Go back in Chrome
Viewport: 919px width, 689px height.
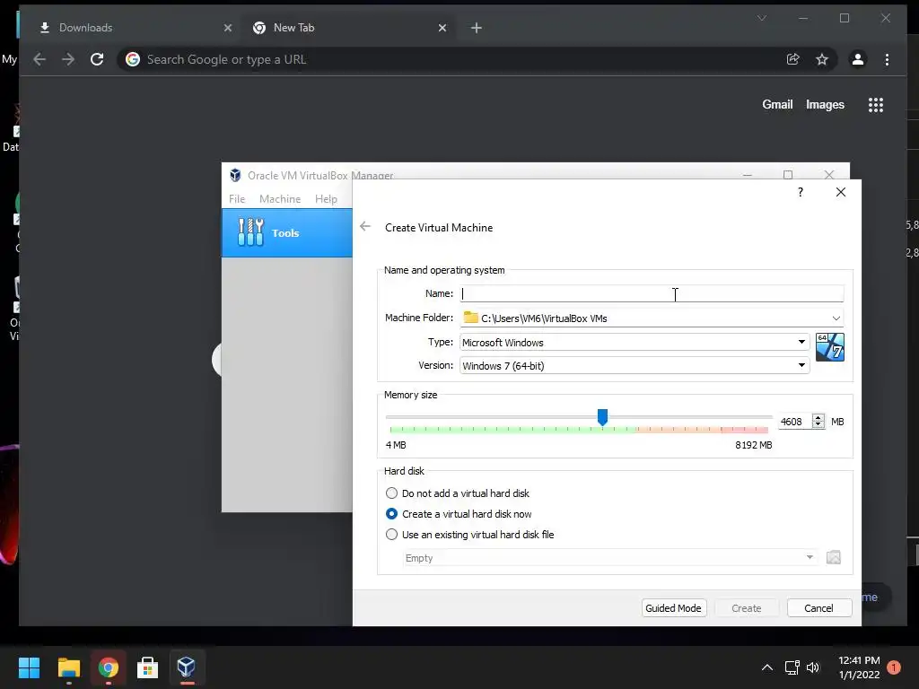(39, 59)
